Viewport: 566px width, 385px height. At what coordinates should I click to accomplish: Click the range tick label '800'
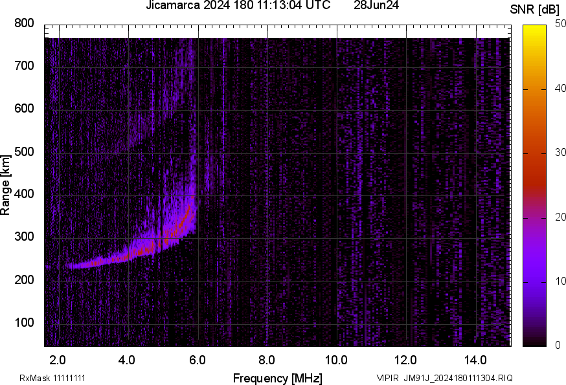[24, 23]
